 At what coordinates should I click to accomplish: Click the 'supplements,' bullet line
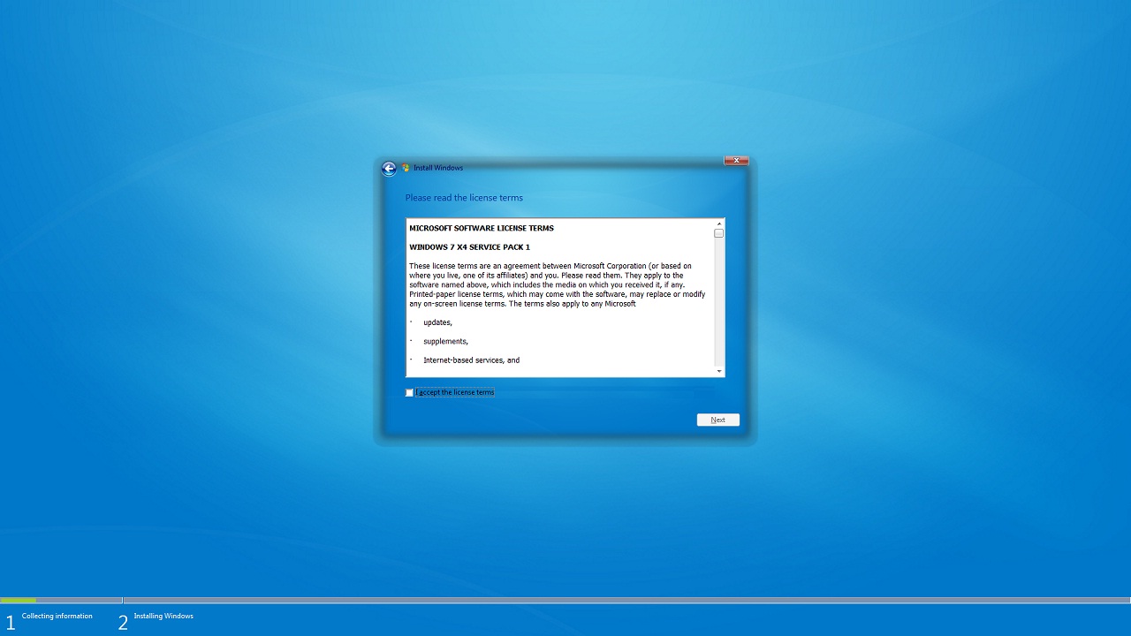pyautogui.click(x=445, y=341)
